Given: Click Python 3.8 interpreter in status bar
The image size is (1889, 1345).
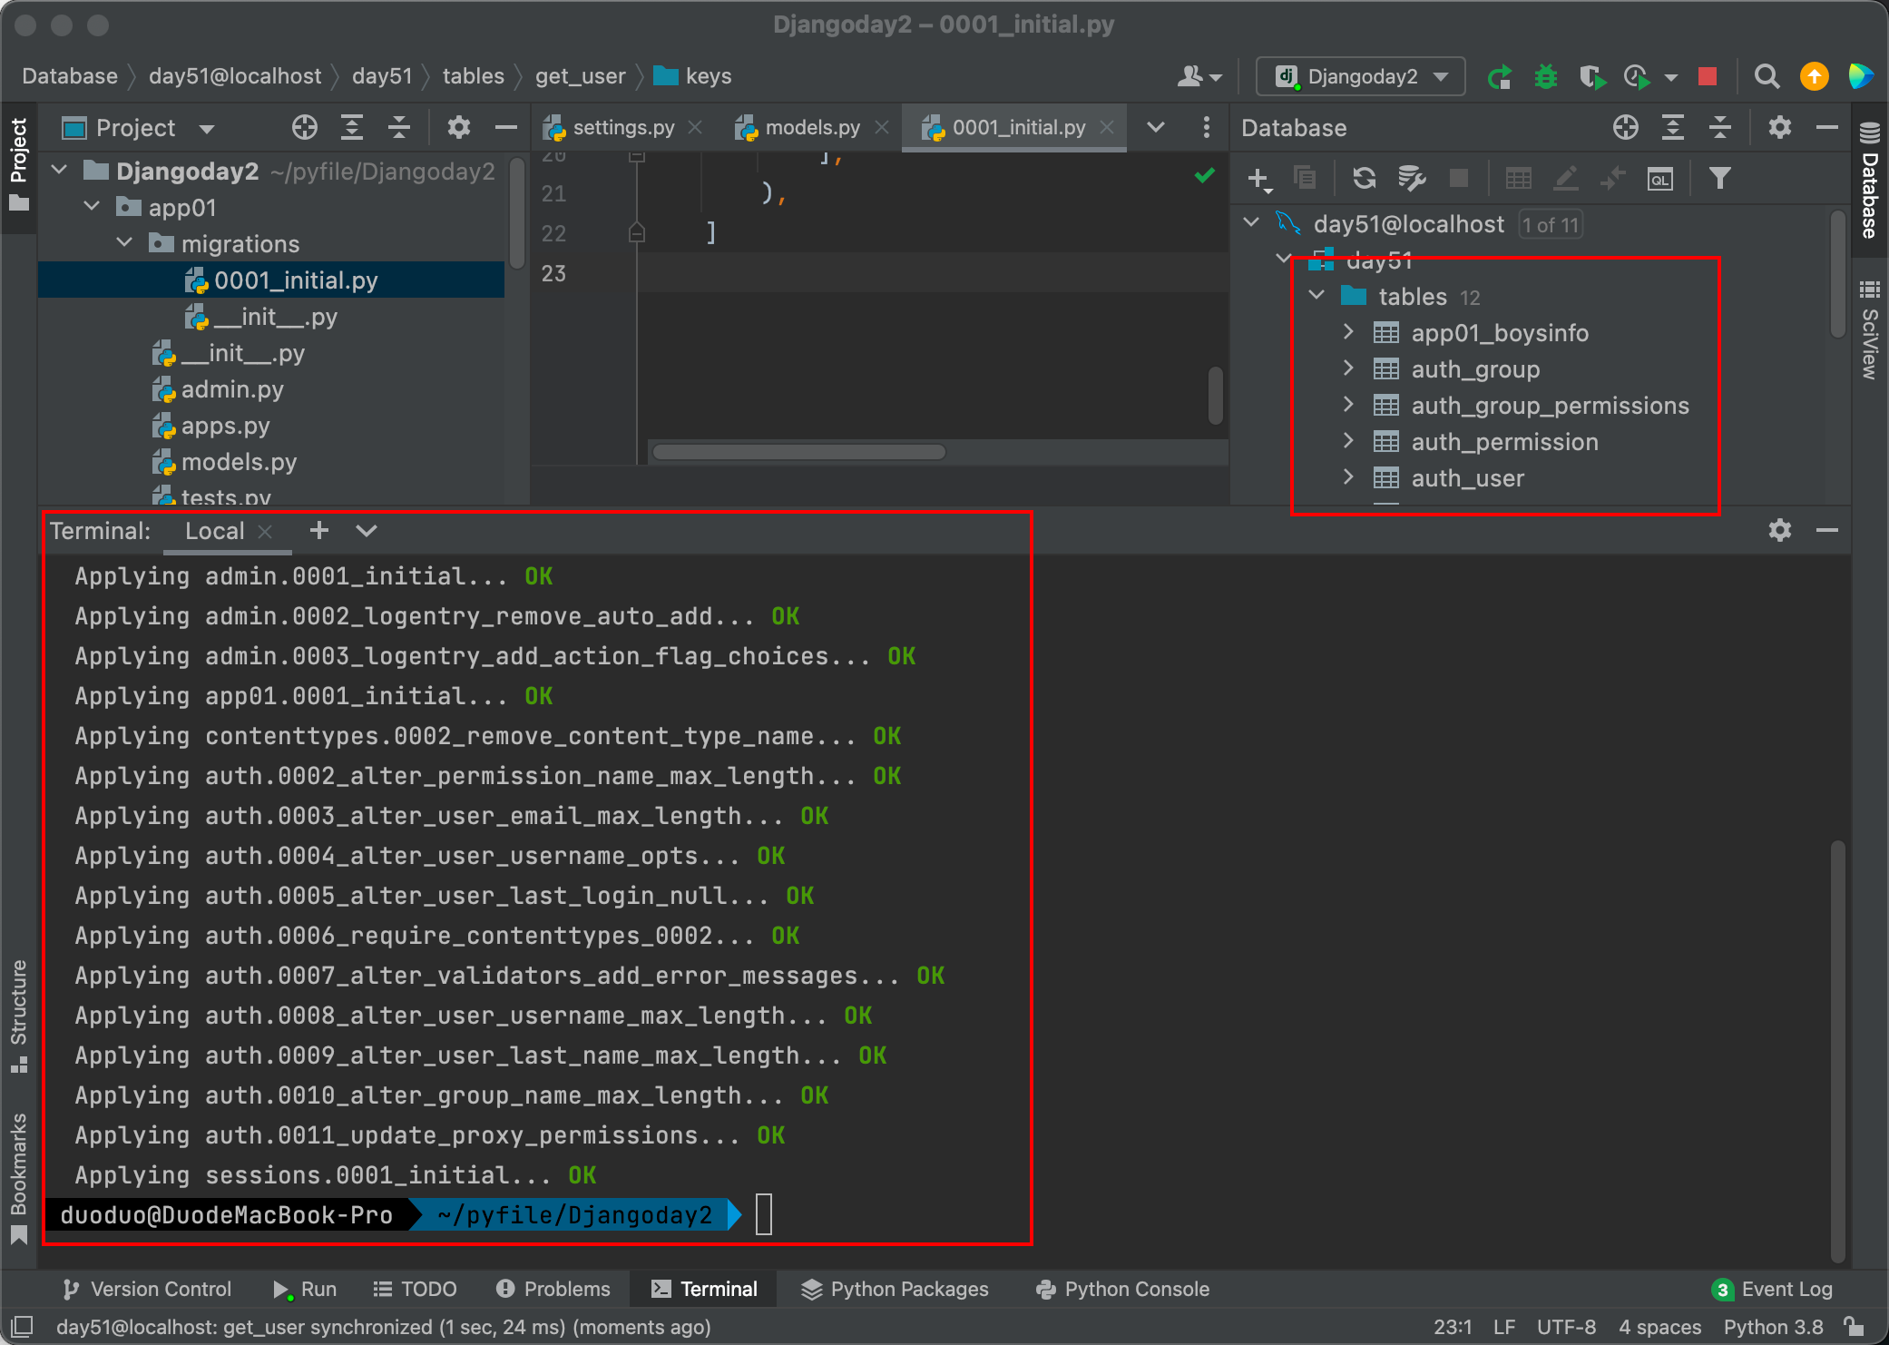Looking at the screenshot, I should pos(1773,1327).
